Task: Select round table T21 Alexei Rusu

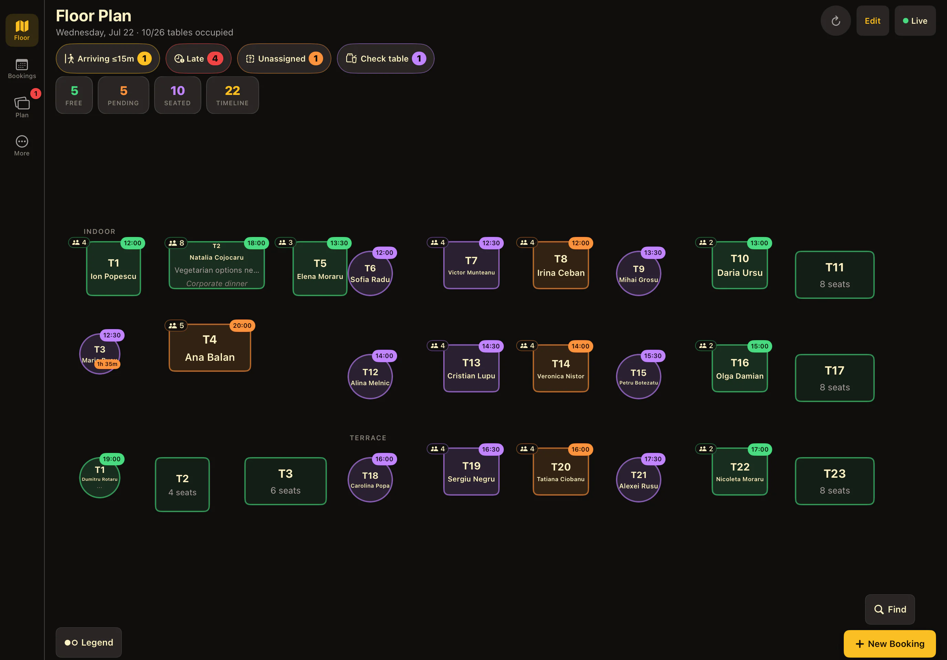Action: pos(638,480)
